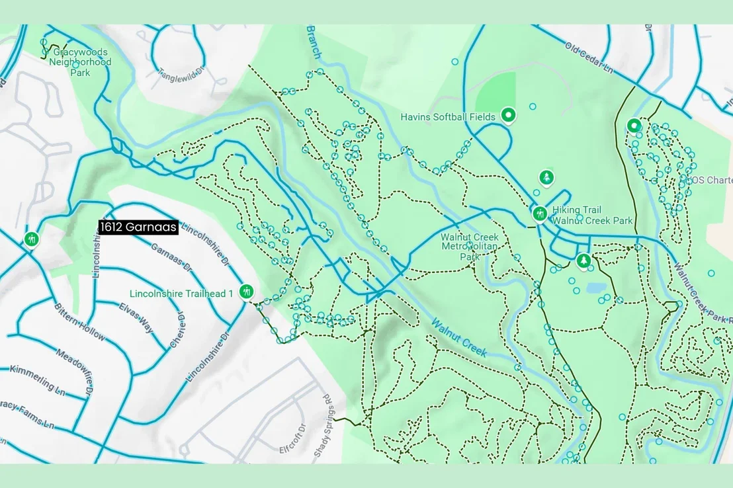The image size is (733, 488).
Task: Click the Havins Softball Fields text label
Action: 448,117
